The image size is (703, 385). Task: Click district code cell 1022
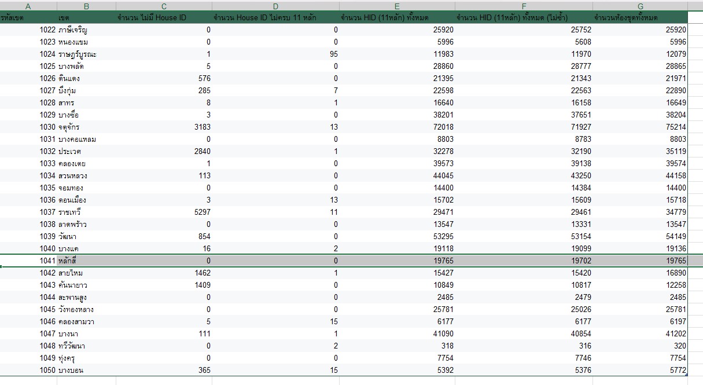click(x=28, y=30)
